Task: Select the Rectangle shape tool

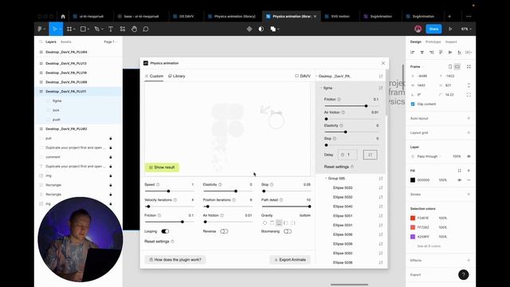Action: pyautogui.click(x=83, y=29)
